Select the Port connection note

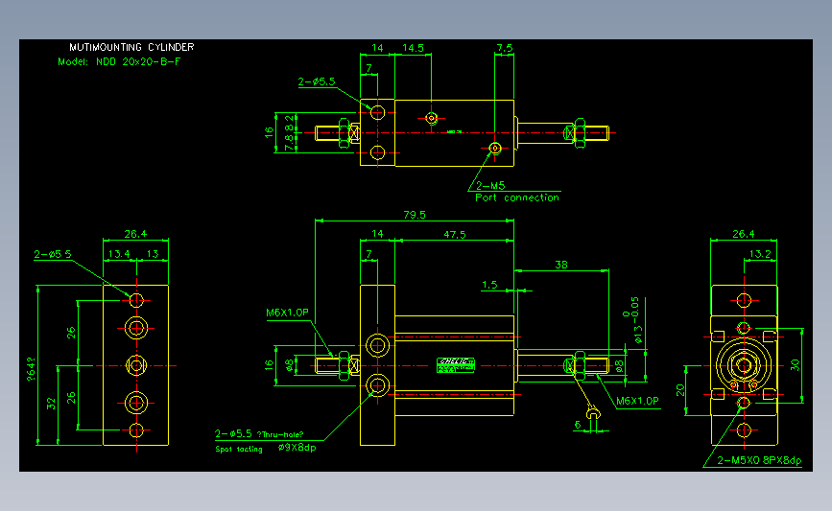517,197
